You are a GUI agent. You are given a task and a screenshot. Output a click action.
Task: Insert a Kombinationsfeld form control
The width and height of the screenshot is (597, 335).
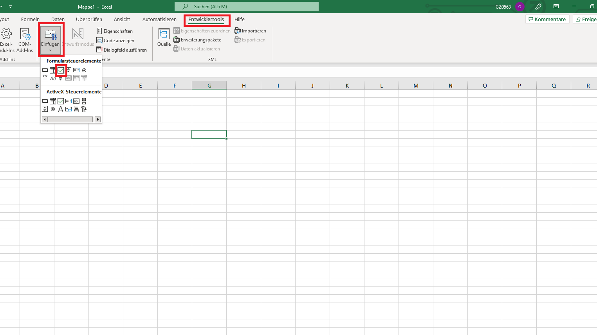[53, 70]
